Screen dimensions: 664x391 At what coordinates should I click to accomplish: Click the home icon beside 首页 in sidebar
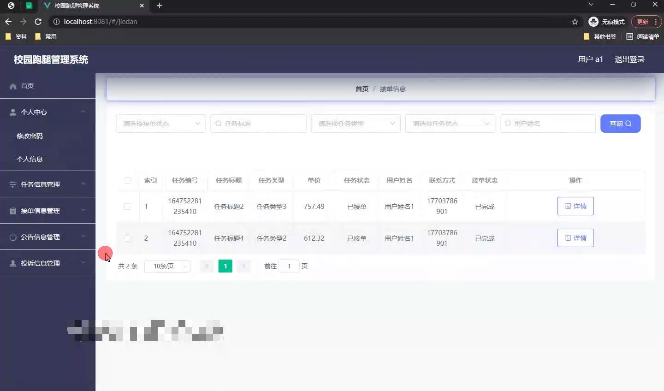pos(13,86)
